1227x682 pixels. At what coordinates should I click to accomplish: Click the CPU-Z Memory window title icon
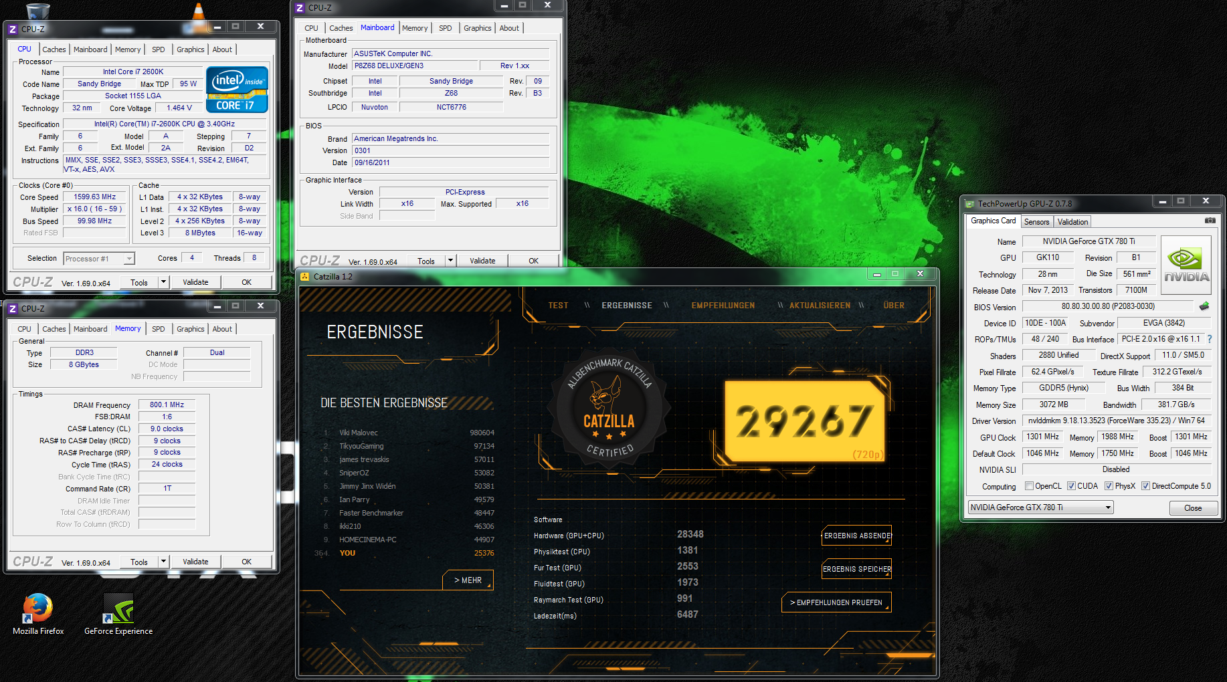[x=12, y=308]
